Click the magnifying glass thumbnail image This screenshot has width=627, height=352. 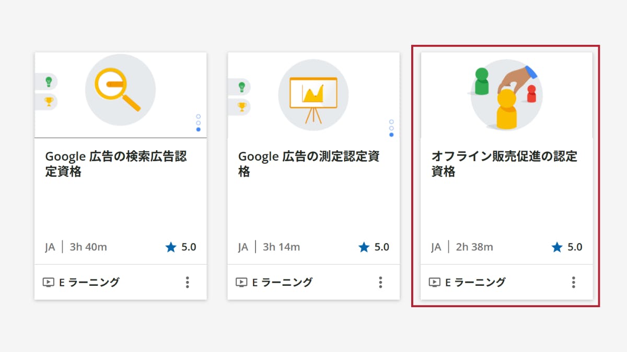coord(120,90)
